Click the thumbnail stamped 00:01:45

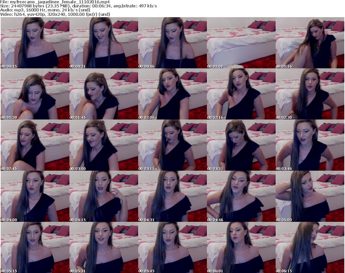coord(104,94)
